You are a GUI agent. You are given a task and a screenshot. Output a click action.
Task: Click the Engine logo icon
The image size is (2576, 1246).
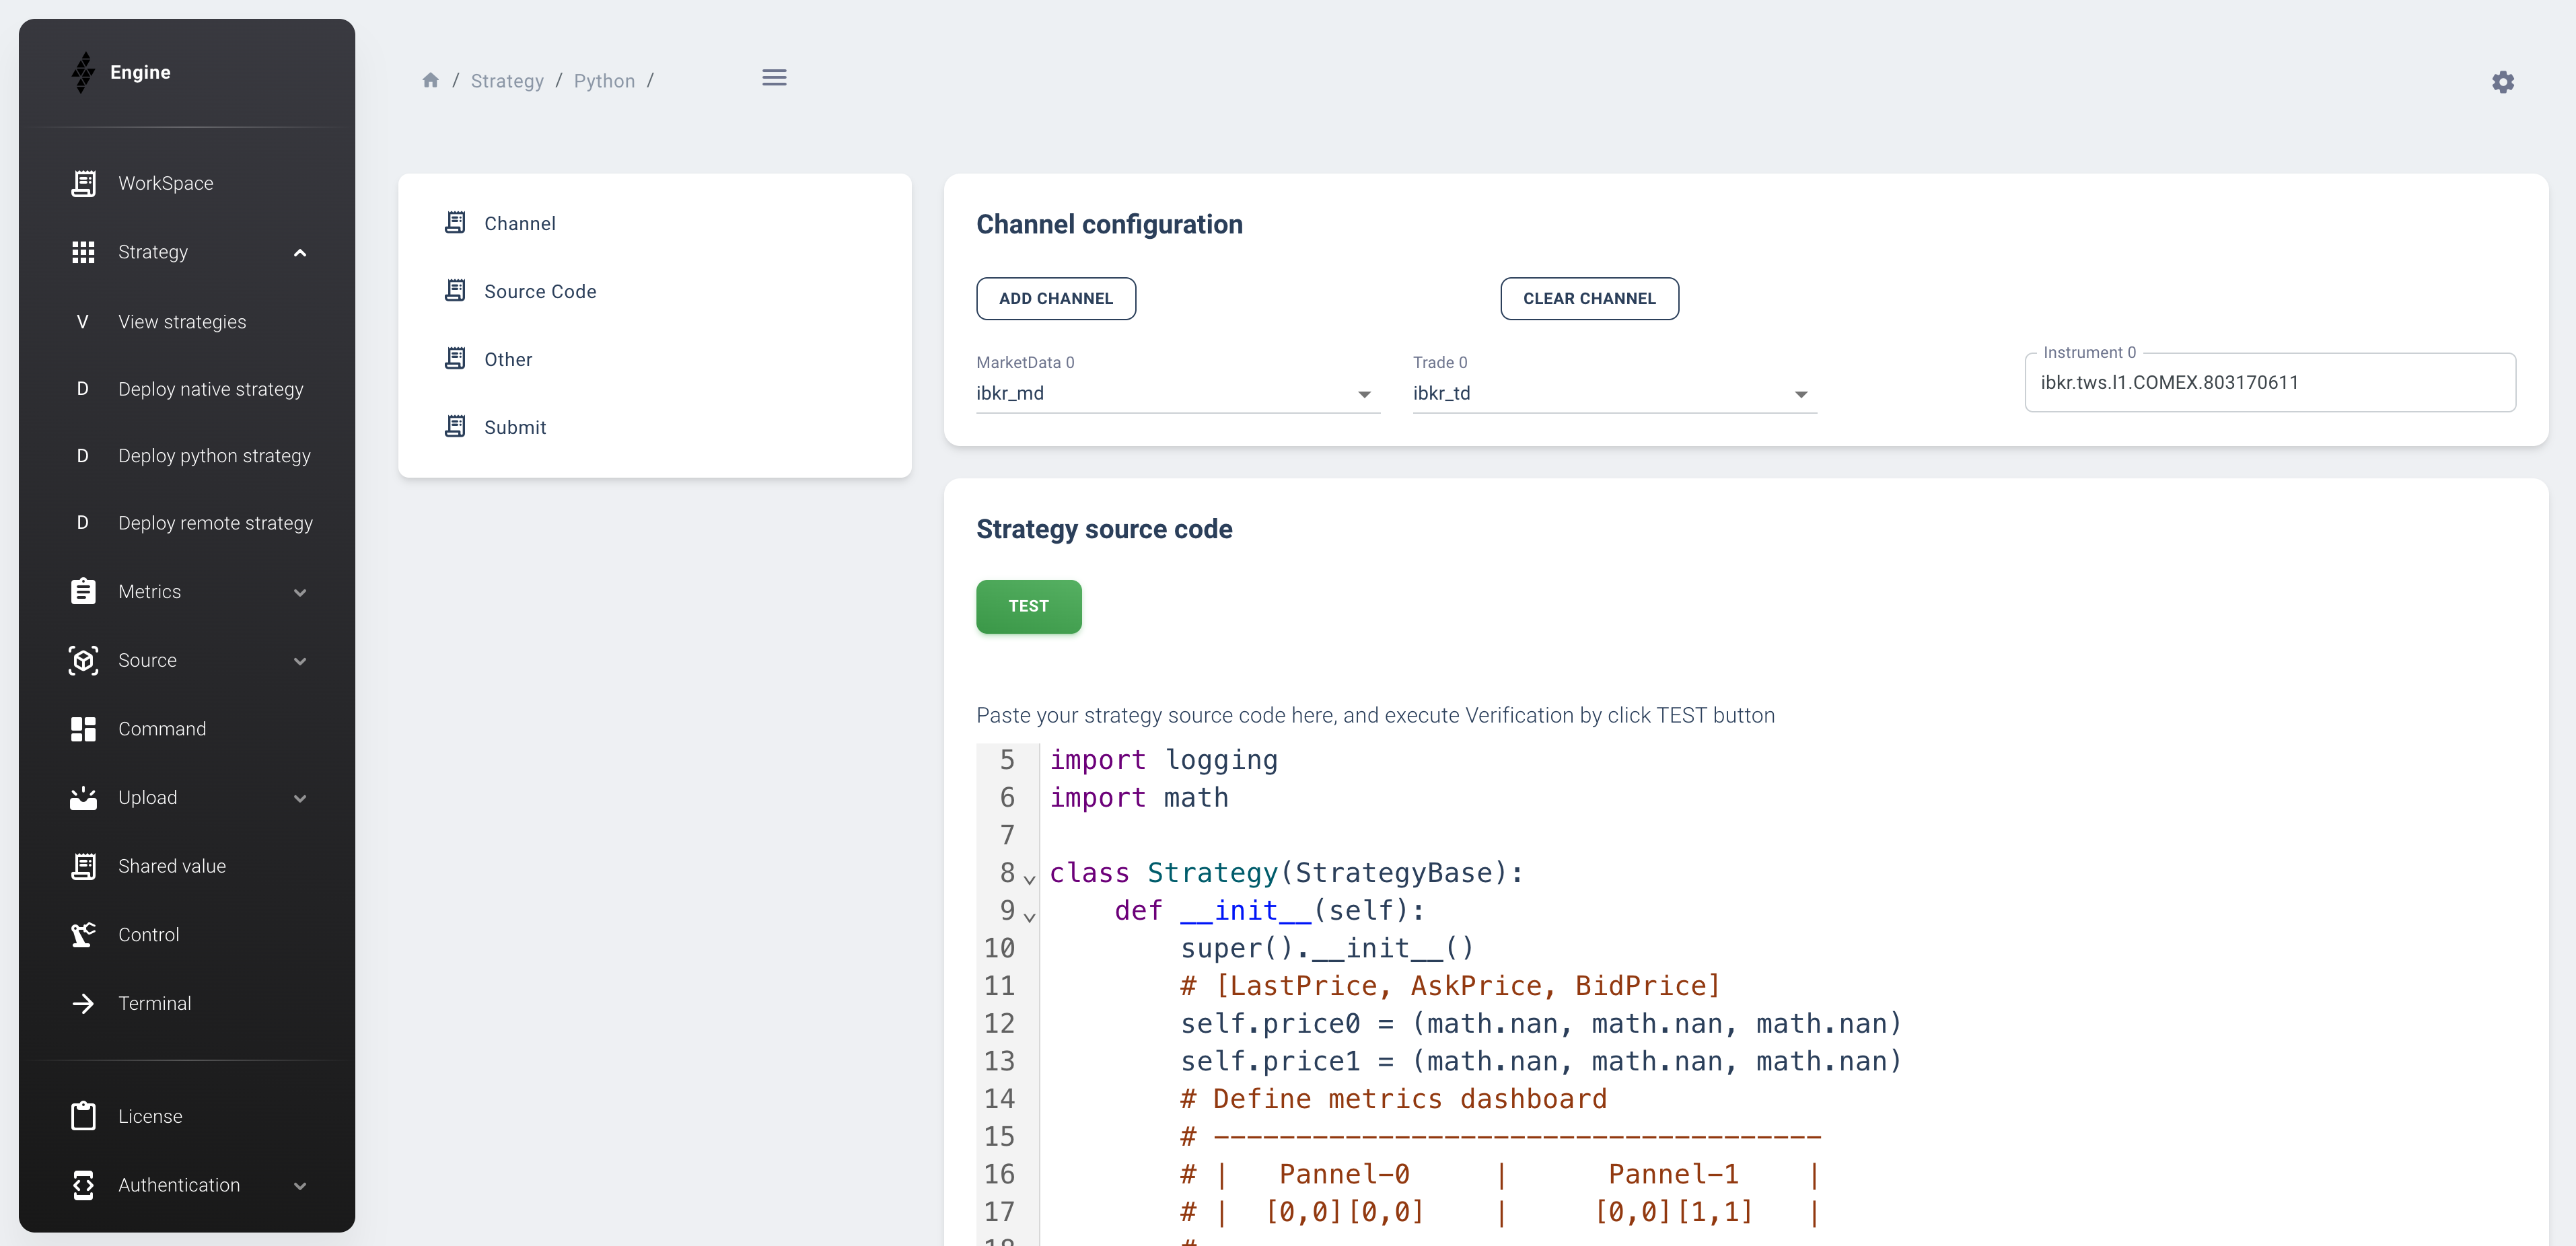[x=83, y=72]
